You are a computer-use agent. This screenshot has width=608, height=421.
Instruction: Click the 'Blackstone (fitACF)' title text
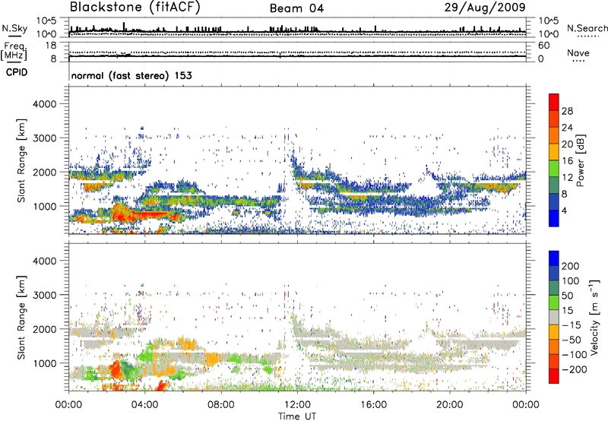point(135,7)
